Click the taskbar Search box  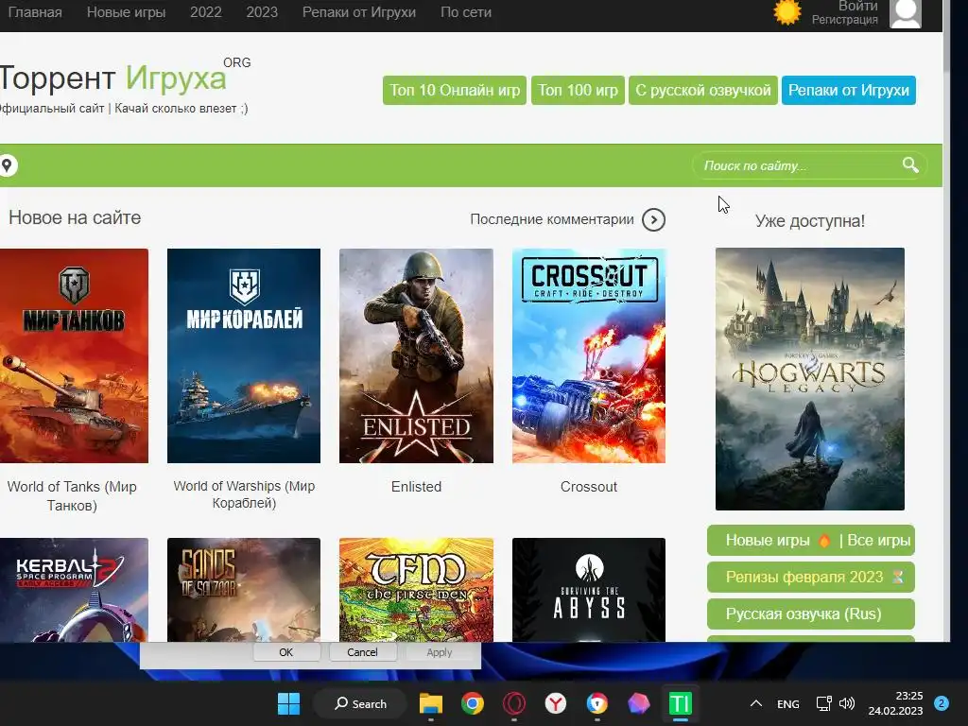click(x=360, y=703)
